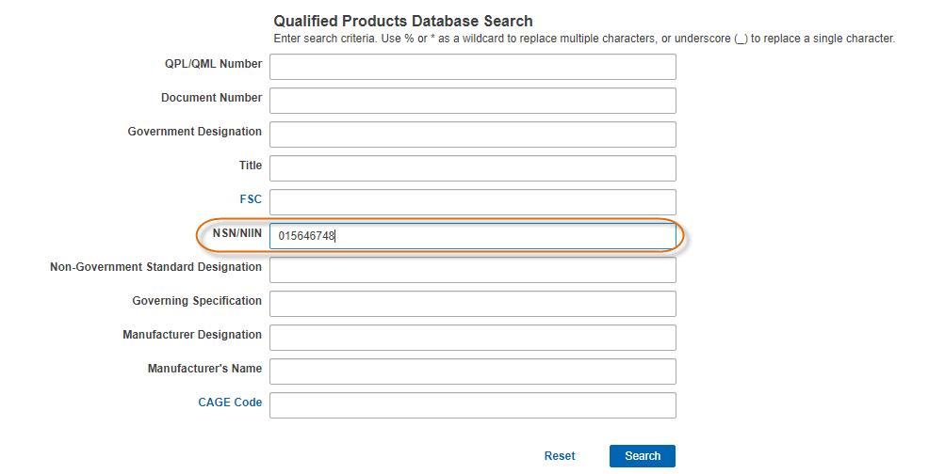Click the Manufacturer Designation text field
945x474 pixels.
473,338
